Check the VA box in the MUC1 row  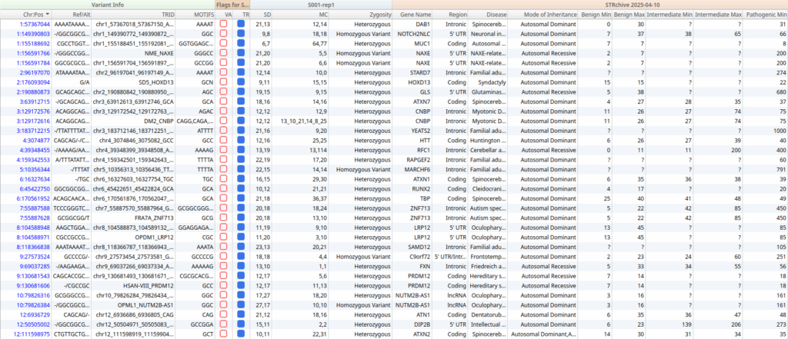coord(224,44)
